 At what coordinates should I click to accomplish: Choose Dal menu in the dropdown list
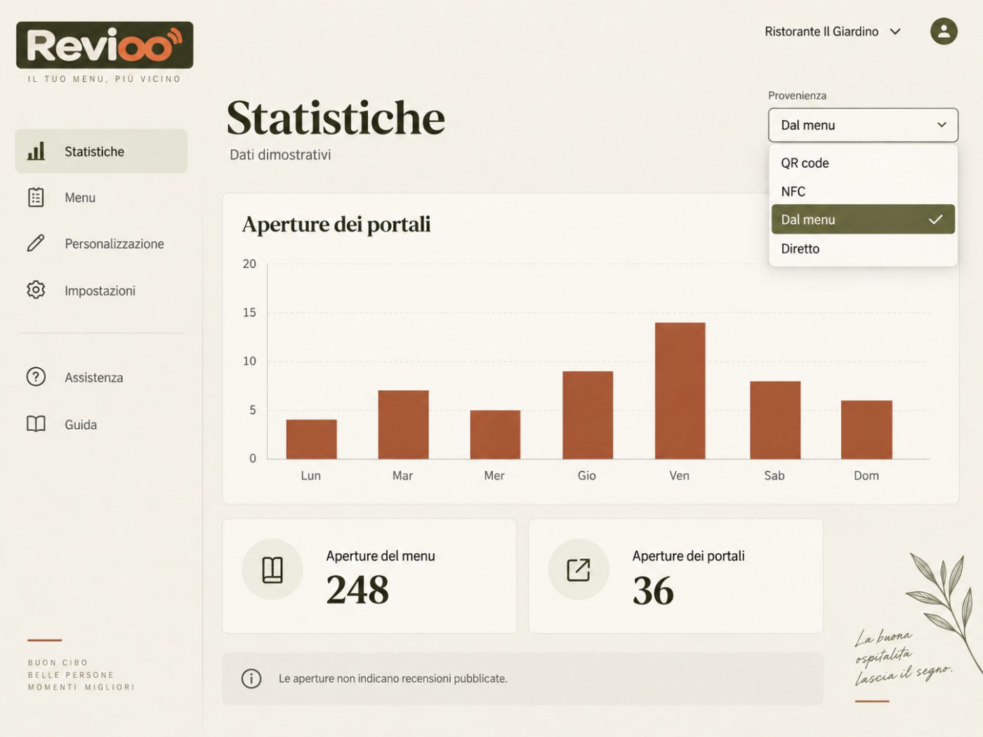(x=863, y=220)
